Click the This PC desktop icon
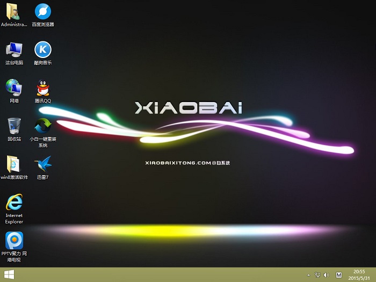The width and height of the screenshot is (376, 282). click(14, 49)
